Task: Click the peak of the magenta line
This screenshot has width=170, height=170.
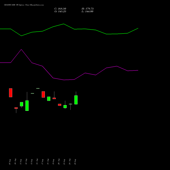Action: pos(21,49)
